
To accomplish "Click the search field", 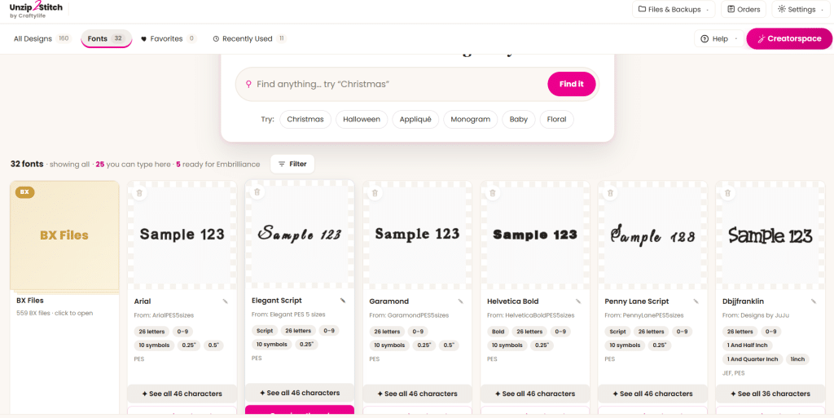I will pos(400,84).
